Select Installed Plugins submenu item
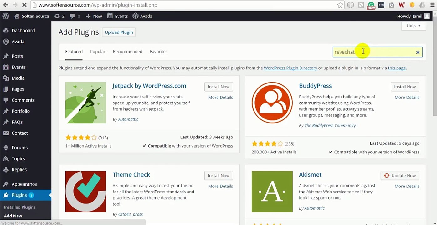Viewport: 437px width, 225px height. 20,207
